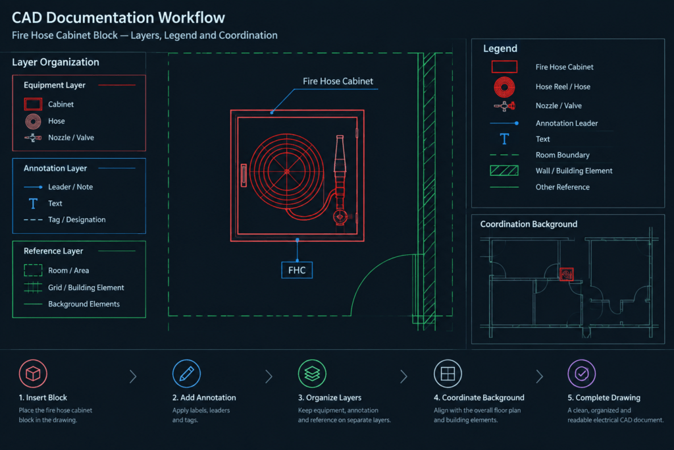This screenshot has width=674, height=450.
Task: Click the small fire hose cabinet on the floor plan
Action: click(567, 274)
